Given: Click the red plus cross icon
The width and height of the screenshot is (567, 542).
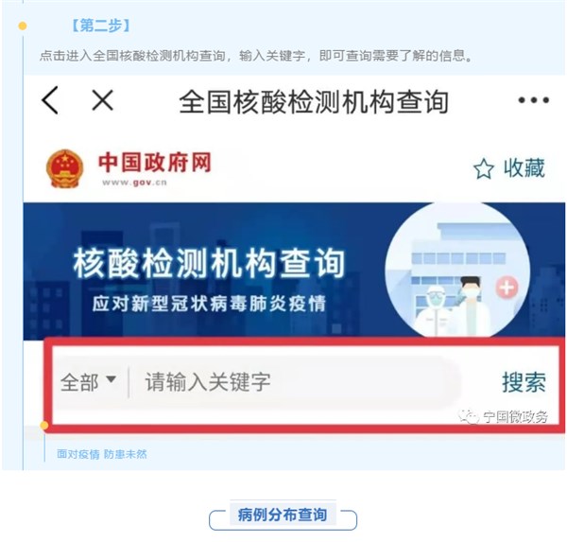Looking at the screenshot, I should [507, 288].
